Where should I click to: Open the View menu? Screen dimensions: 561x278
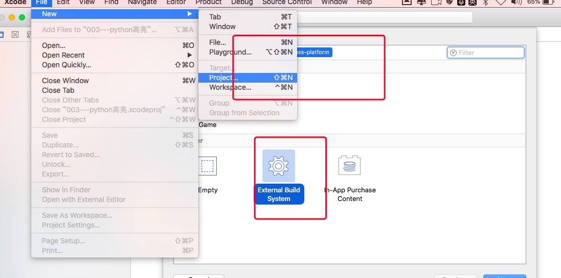tap(86, 2)
